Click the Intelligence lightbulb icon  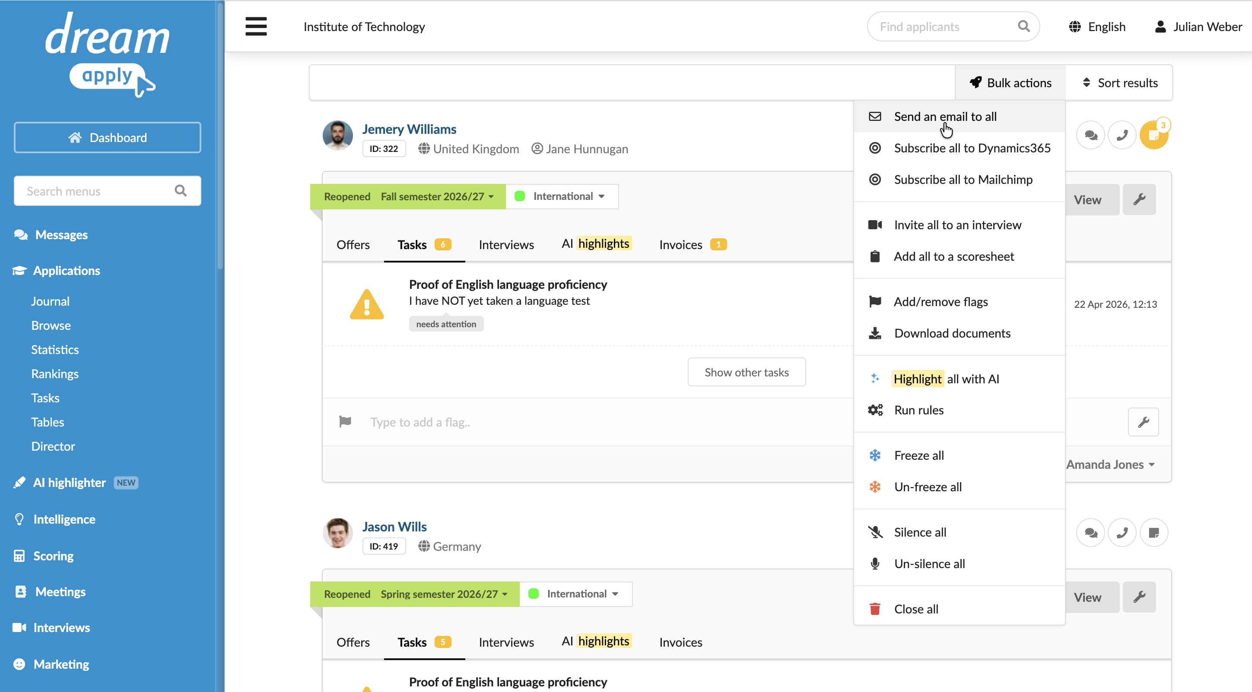tap(19, 519)
